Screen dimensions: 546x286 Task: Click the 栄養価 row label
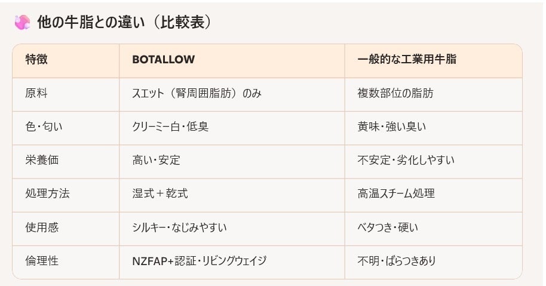pos(42,160)
